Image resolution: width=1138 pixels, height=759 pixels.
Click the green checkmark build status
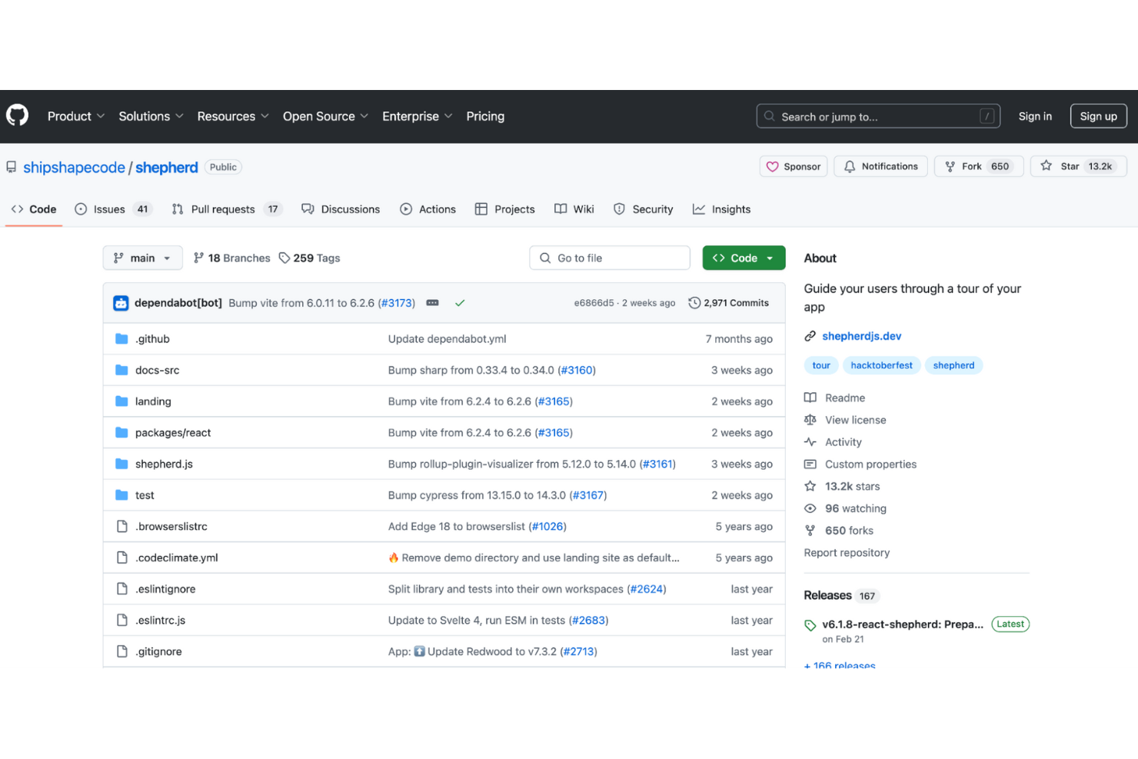460,303
